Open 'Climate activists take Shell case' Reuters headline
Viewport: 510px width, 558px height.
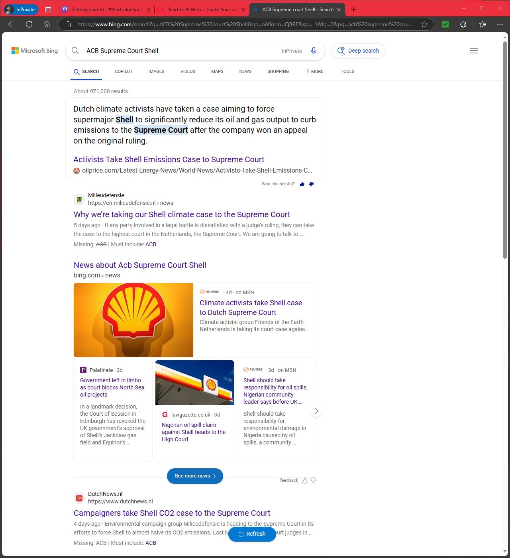point(251,308)
